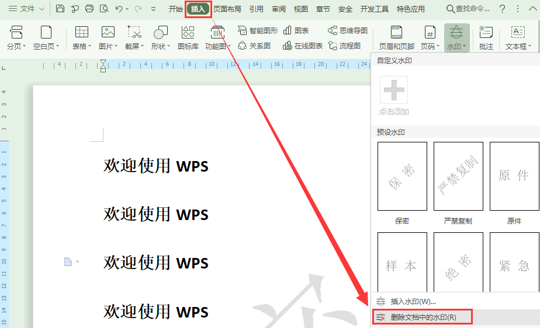
Task: Open the 文本框 text box dropdown
Action: tap(518, 37)
